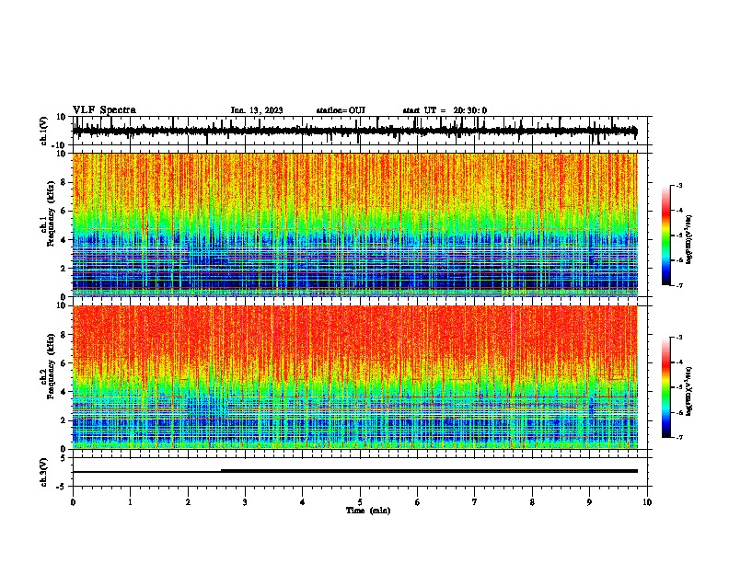Click the 2 kHz tick on ch.1 spectrogram
This screenshot has width=729, height=563.
[64, 268]
